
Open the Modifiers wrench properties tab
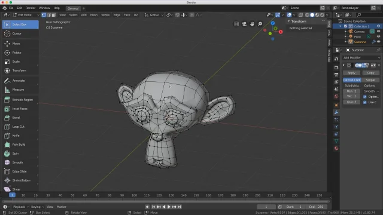pos(336,112)
